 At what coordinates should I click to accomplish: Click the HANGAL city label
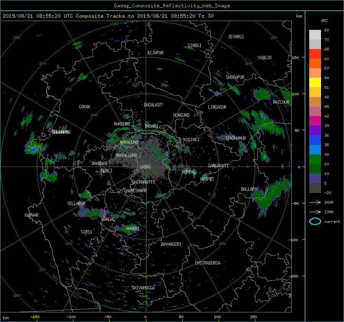pyautogui.click(x=108, y=219)
